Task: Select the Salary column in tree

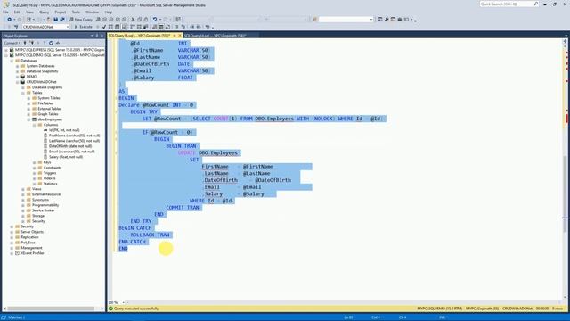Action: click(x=66, y=157)
